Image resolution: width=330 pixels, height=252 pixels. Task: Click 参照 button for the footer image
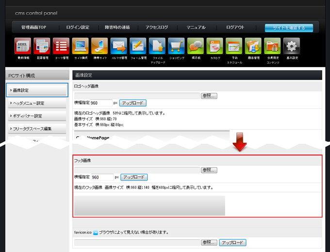click(209, 170)
